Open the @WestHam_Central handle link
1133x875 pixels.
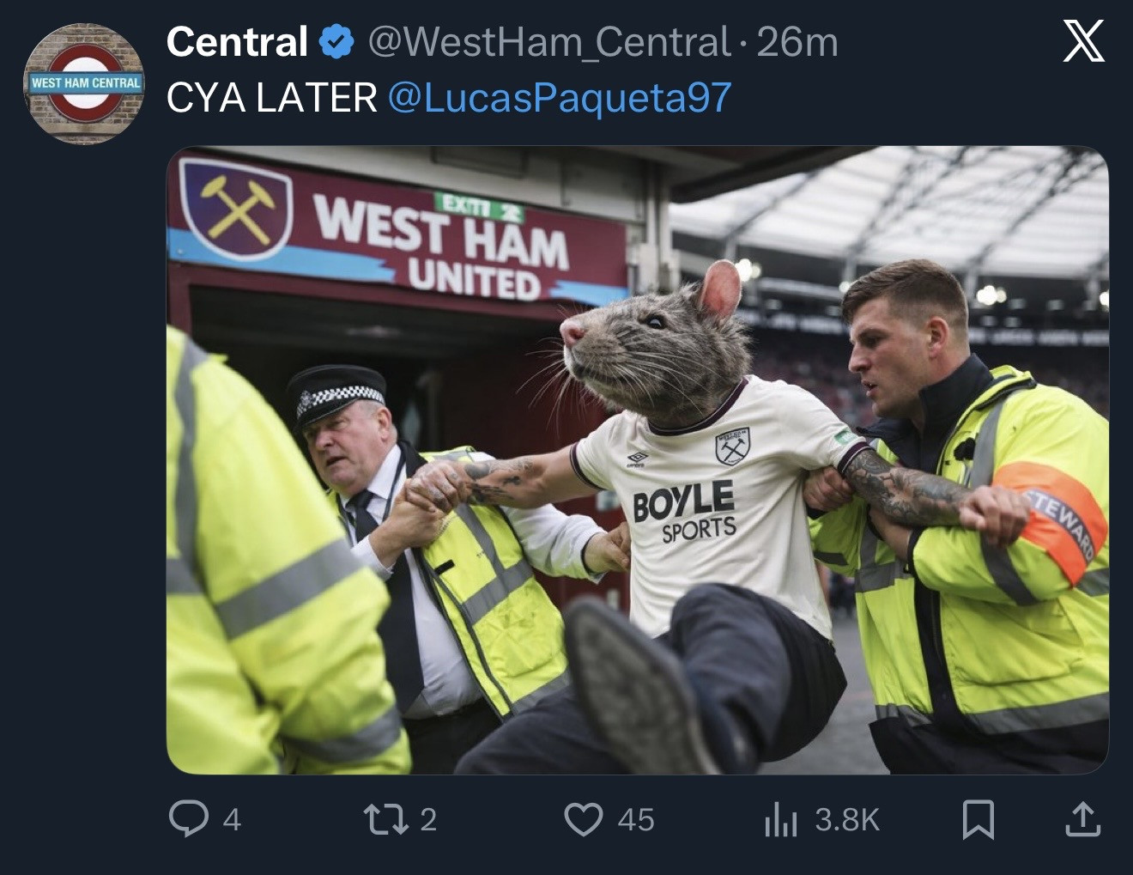click(549, 42)
